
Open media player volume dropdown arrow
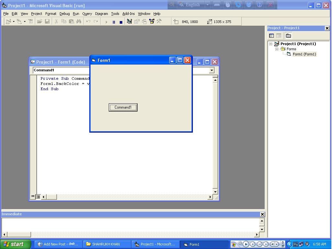277,244
